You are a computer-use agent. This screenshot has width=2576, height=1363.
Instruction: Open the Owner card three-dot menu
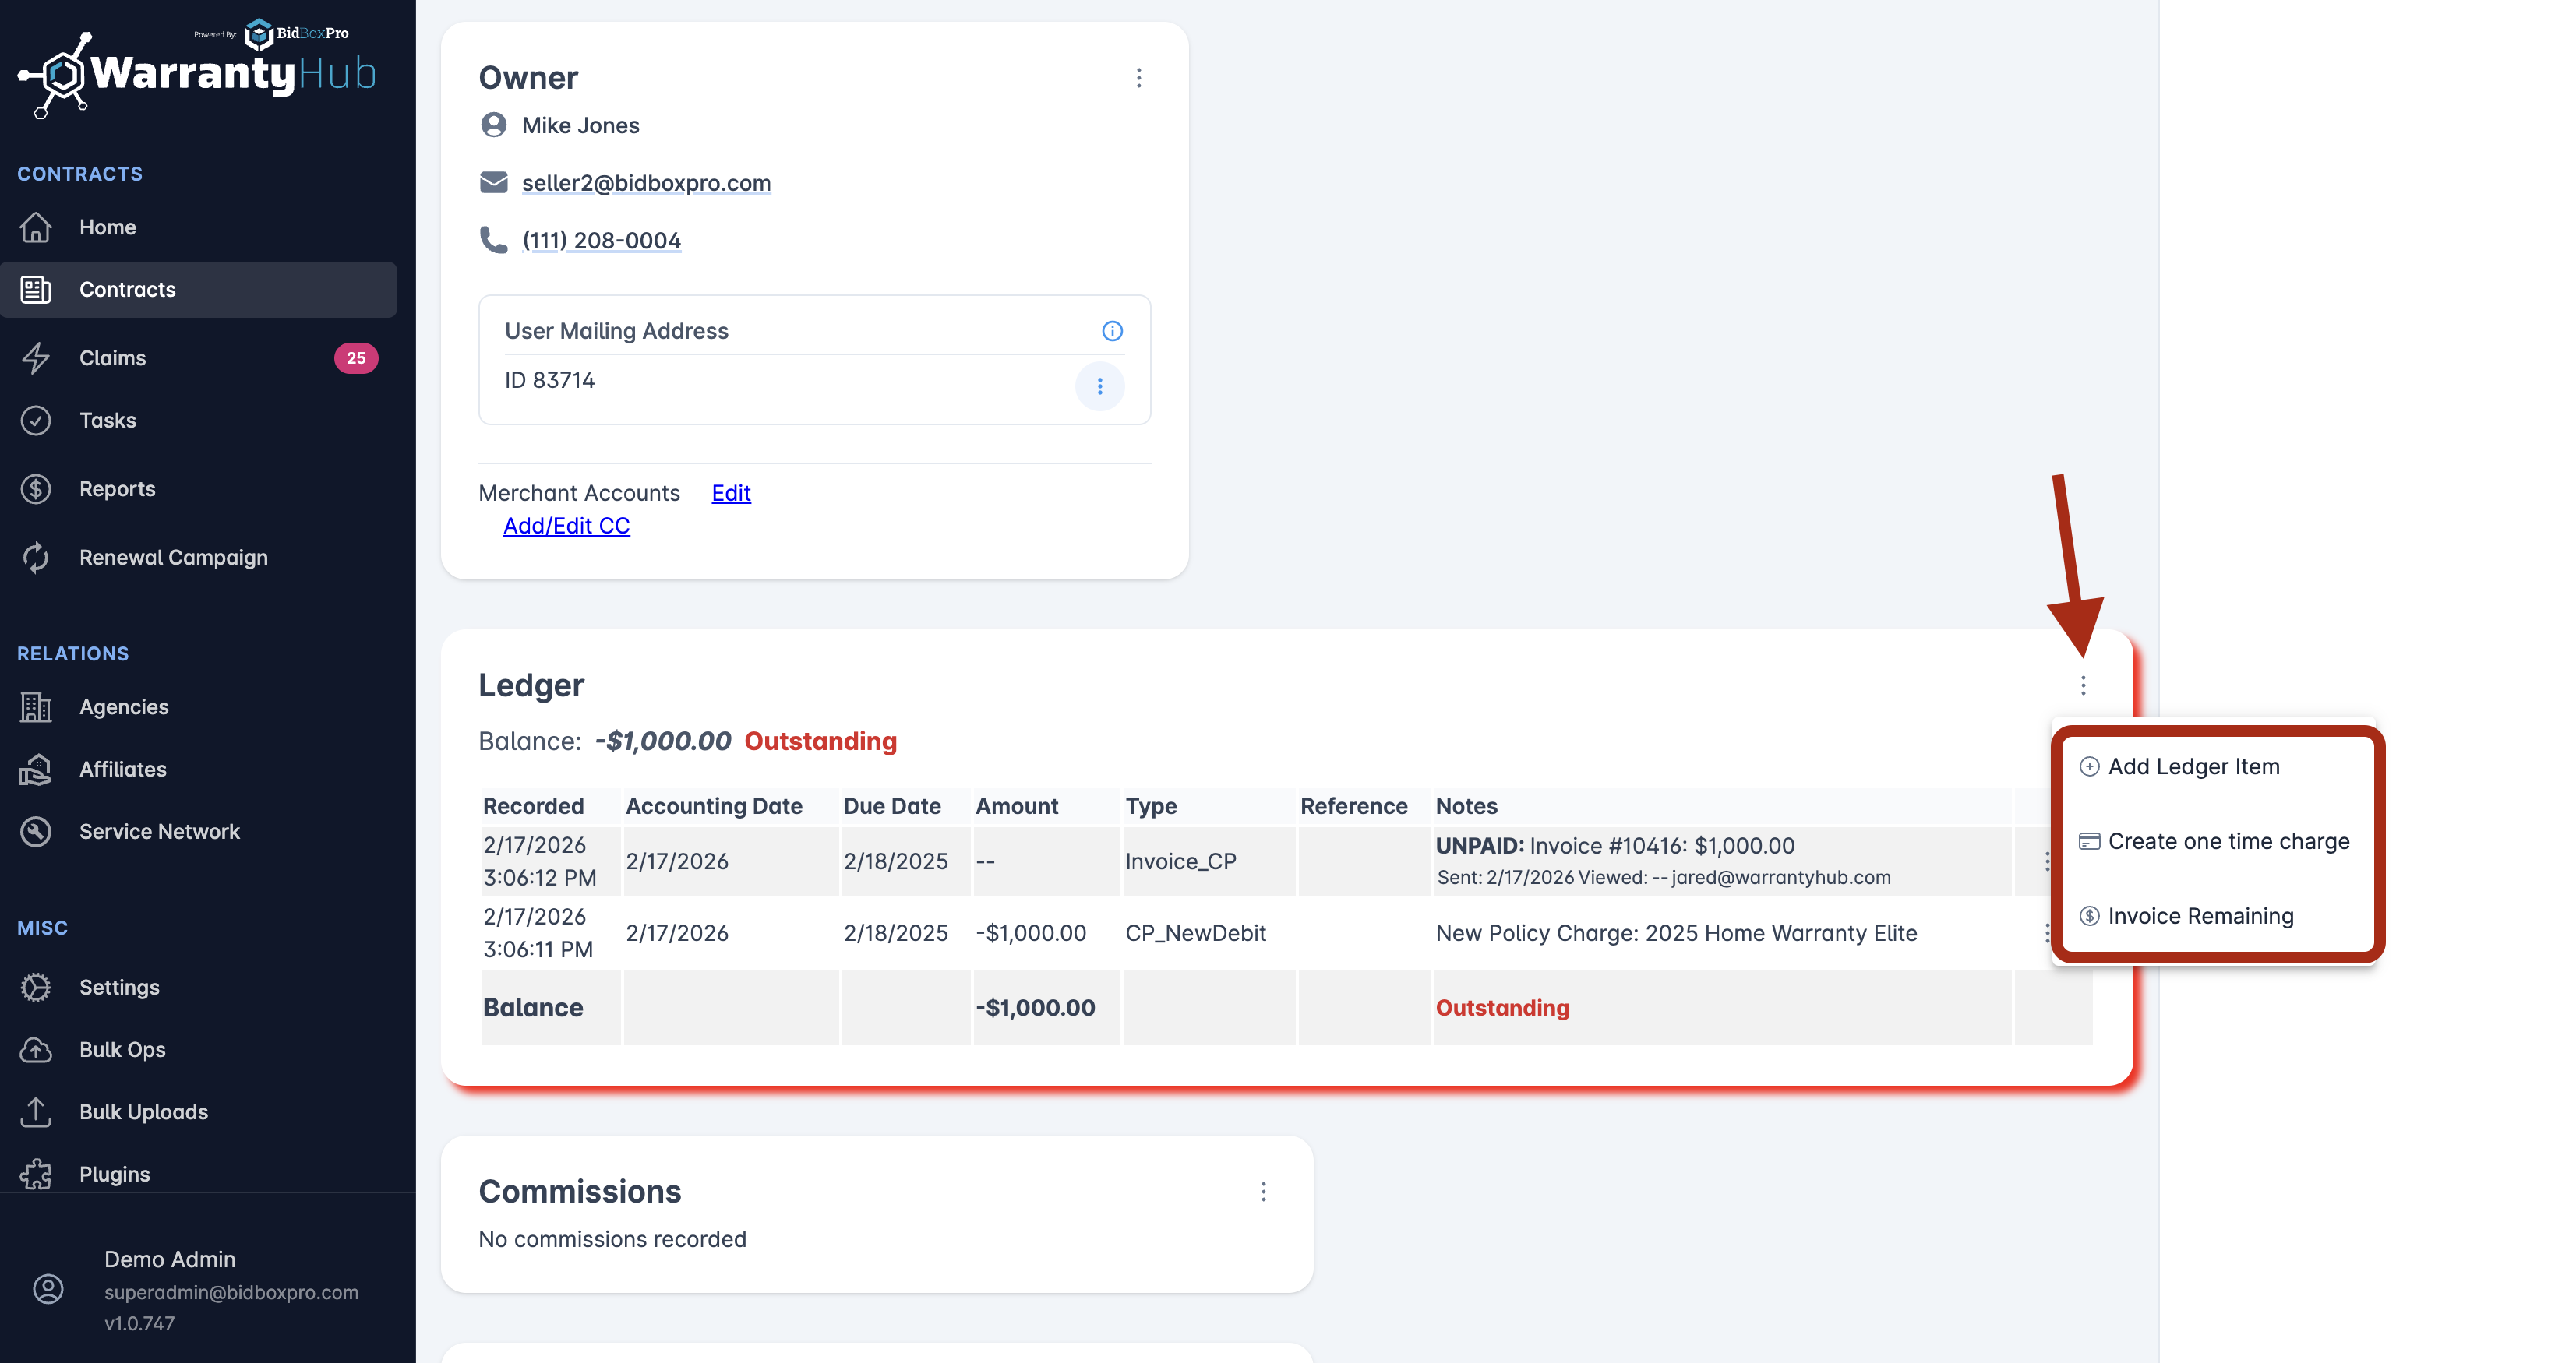[1138, 78]
